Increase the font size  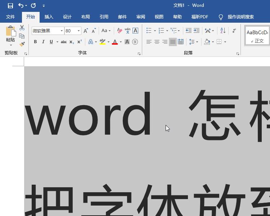coord(86,31)
